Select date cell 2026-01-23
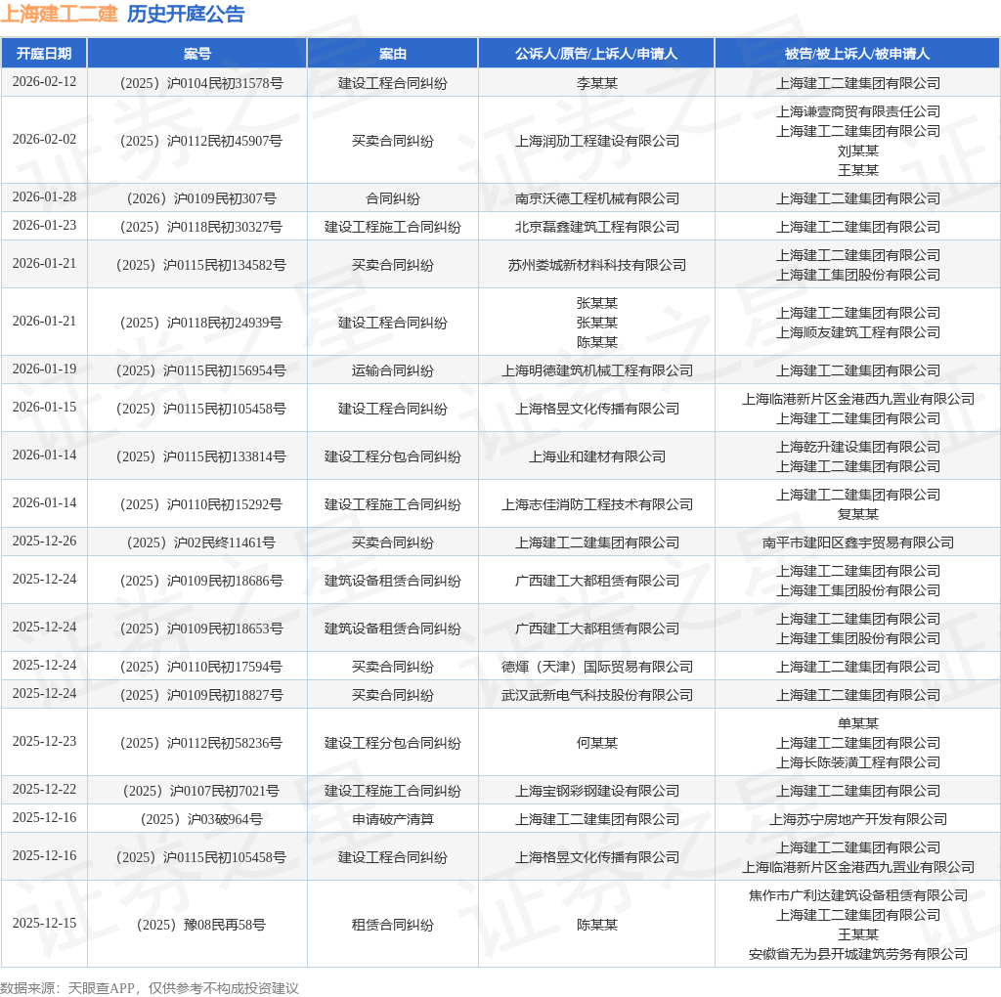 point(44,226)
